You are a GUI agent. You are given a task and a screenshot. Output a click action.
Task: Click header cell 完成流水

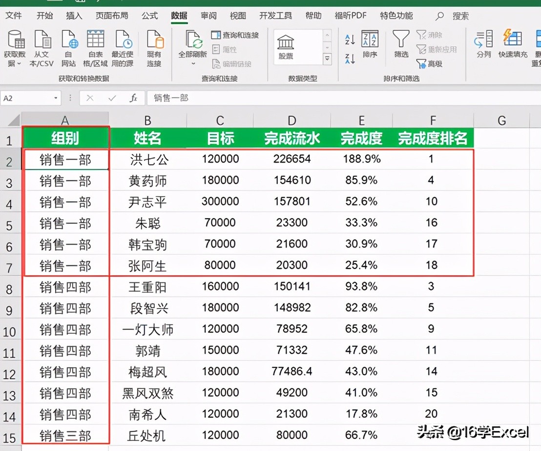click(292, 138)
